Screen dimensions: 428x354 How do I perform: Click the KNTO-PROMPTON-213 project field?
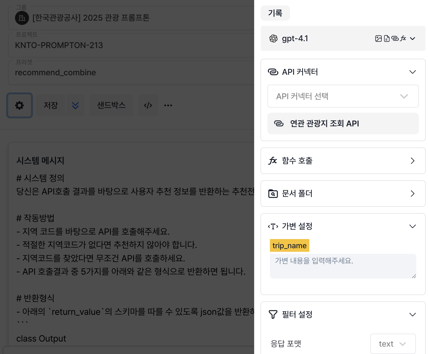point(131,45)
